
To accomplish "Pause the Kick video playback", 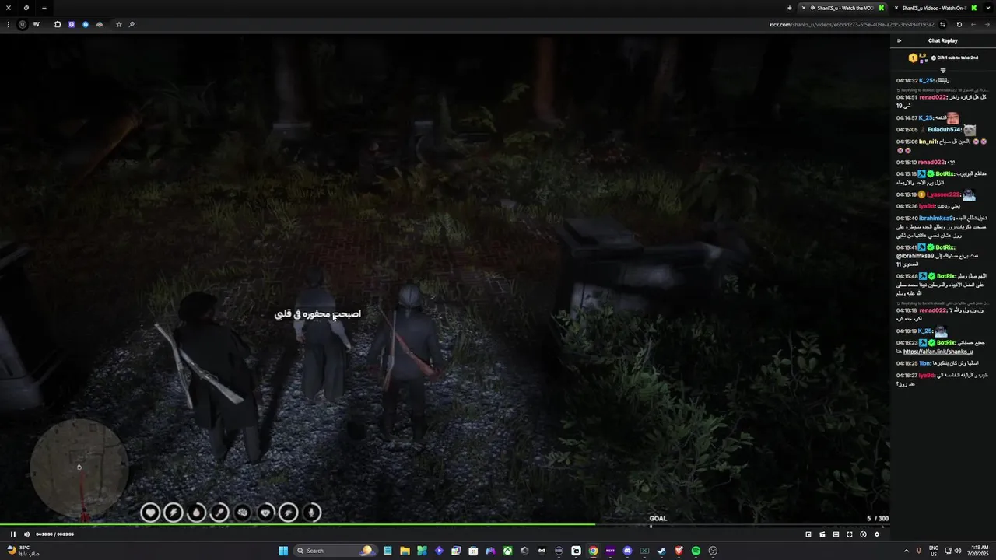I will pyautogui.click(x=12, y=534).
